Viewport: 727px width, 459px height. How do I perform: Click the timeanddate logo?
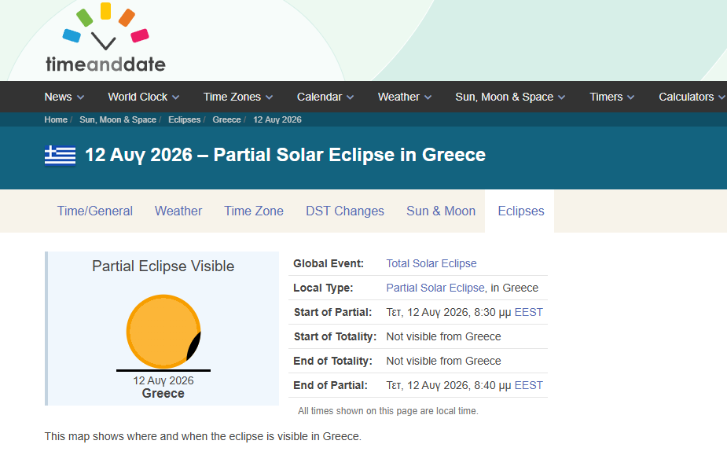106,38
